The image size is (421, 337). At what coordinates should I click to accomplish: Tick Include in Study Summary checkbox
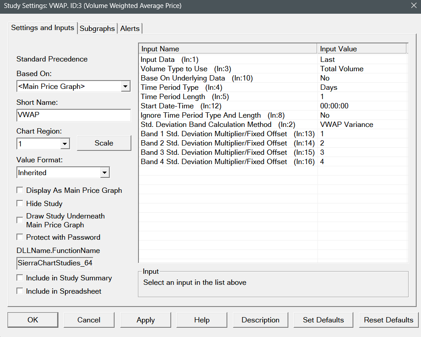pos(20,278)
